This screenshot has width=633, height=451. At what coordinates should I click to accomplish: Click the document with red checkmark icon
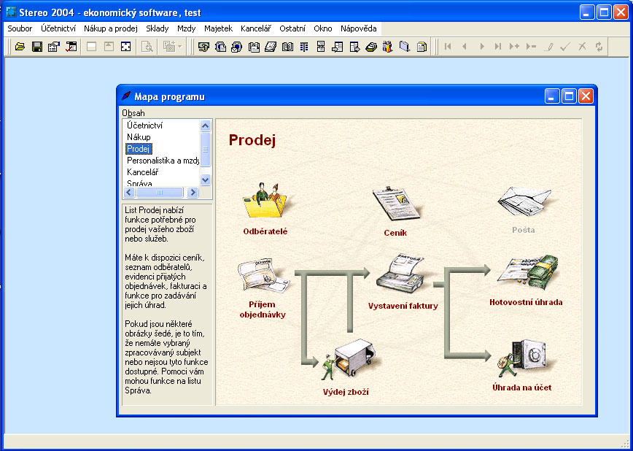point(71,47)
